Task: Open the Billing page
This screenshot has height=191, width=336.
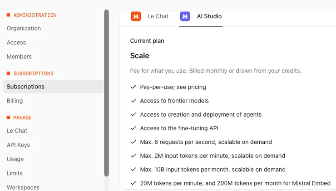Action: pos(15,101)
